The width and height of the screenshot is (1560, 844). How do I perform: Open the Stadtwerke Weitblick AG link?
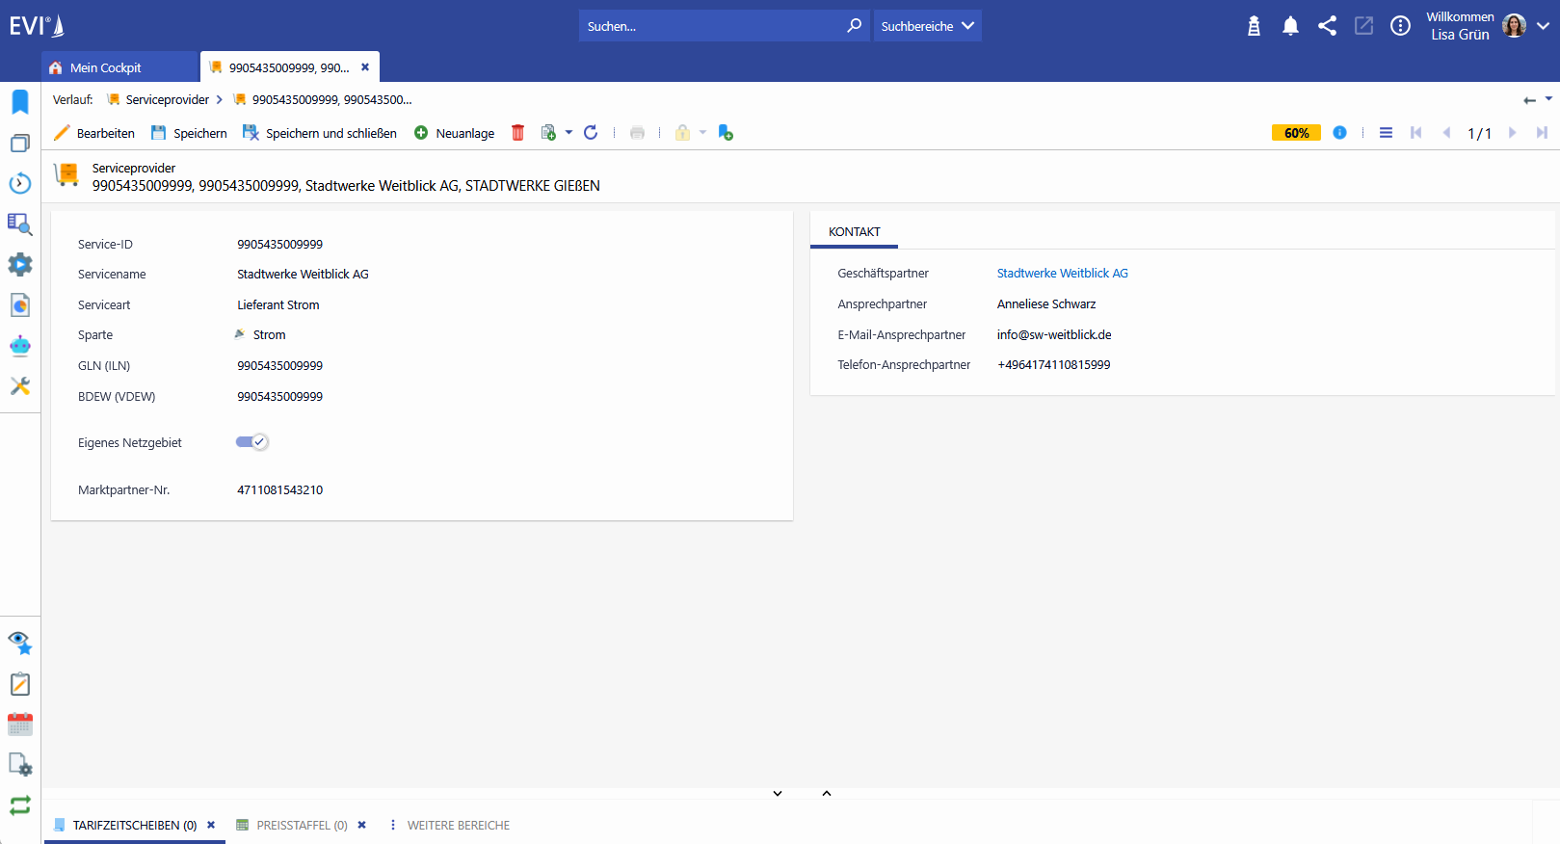pos(1062,274)
